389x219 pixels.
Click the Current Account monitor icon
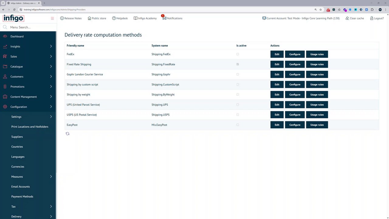click(x=264, y=18)
